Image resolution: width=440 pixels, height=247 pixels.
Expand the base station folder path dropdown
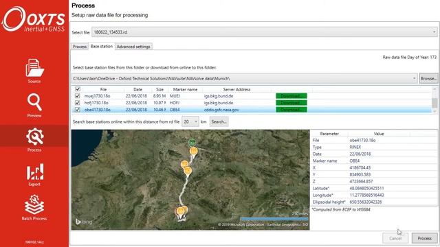click(x=414, y=79)
